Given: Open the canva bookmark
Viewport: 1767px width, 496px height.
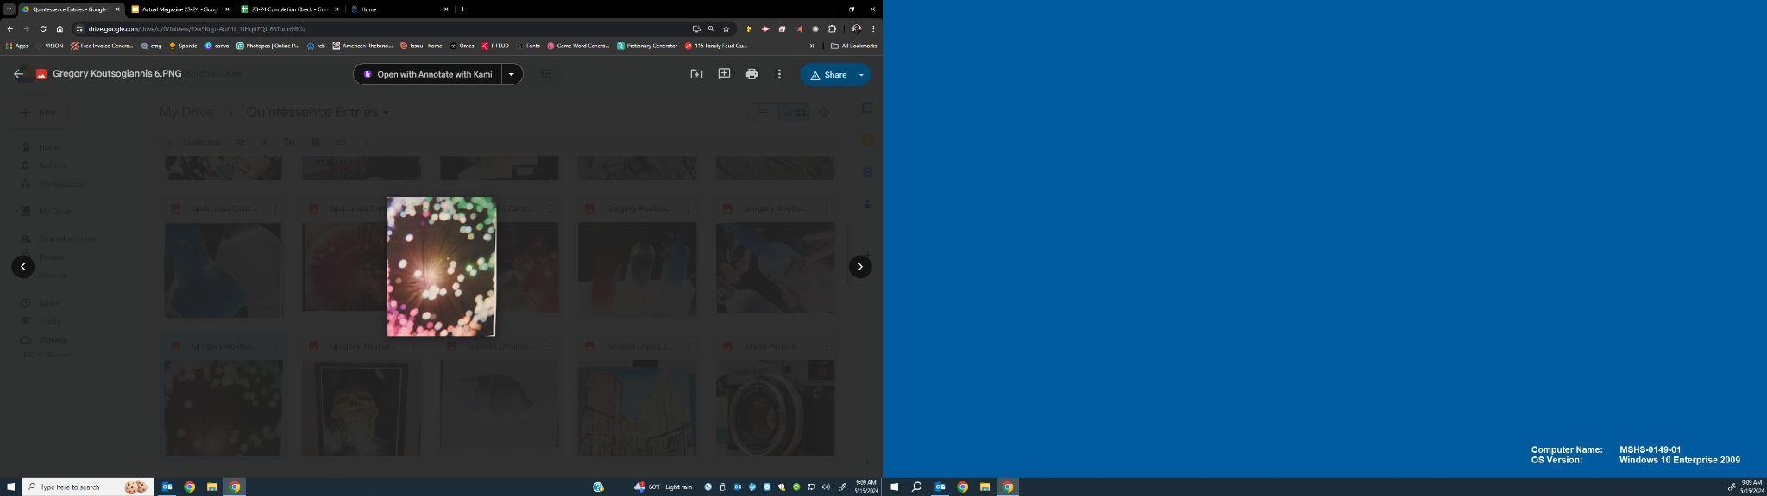Looking at the screenshot, I should 217,46.
